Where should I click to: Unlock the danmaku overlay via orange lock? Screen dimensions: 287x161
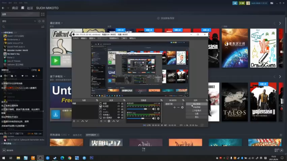tap(39, 70)
